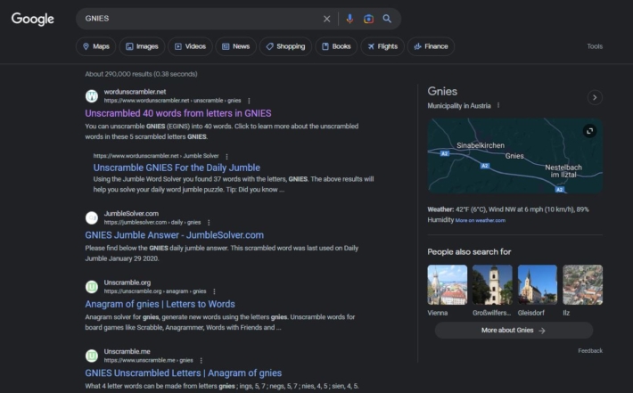Open more options for wordunscrambler.net result
The width and height of the screenshot is (633, 393).
tap(249, 101)
